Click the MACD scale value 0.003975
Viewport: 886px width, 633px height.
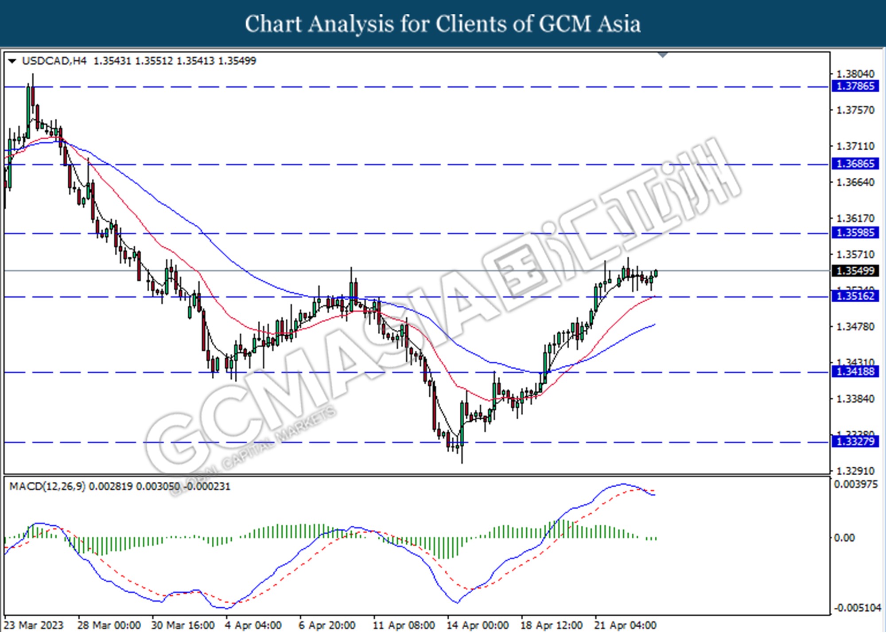click(855, 485)
